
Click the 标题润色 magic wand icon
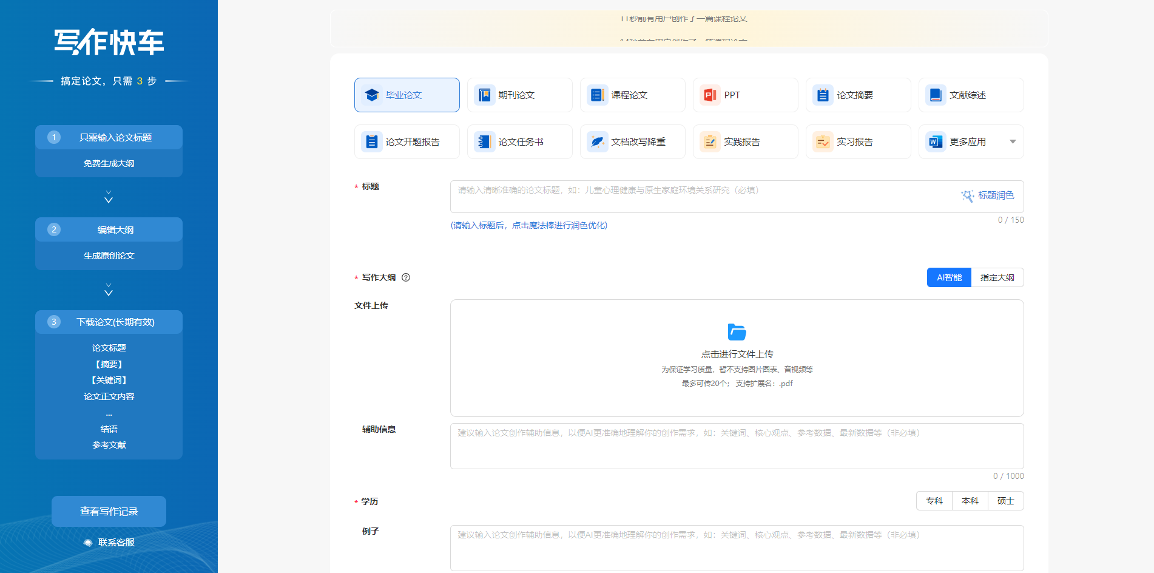point(968,195)
